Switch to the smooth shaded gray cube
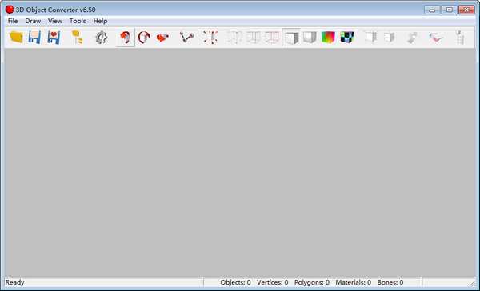This screenshot has width=480, height=291. pos(310,38)
